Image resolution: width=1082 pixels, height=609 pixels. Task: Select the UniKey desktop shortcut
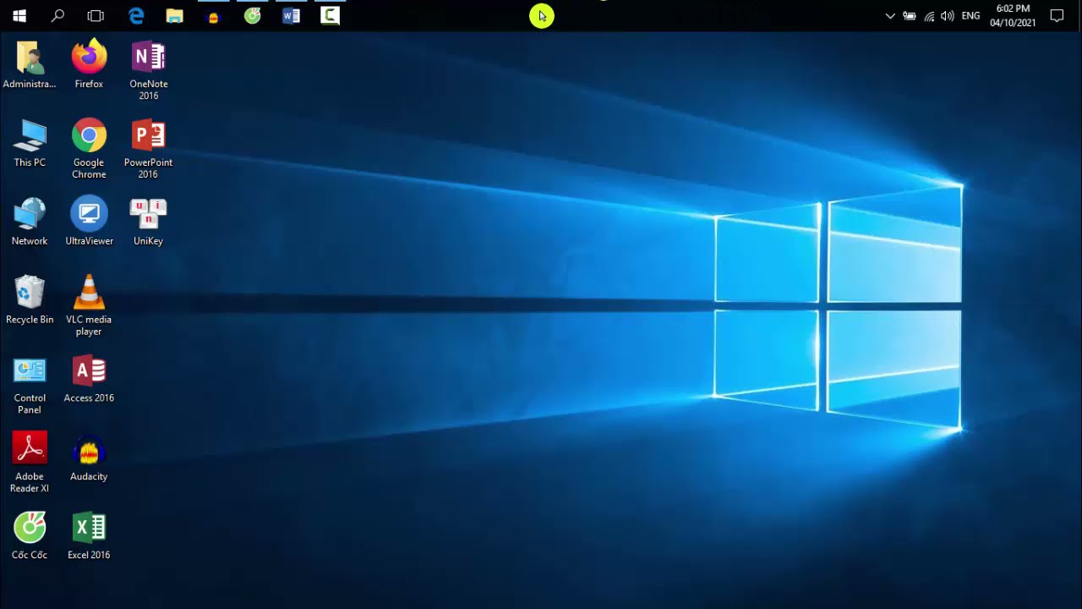coord(149,222)
